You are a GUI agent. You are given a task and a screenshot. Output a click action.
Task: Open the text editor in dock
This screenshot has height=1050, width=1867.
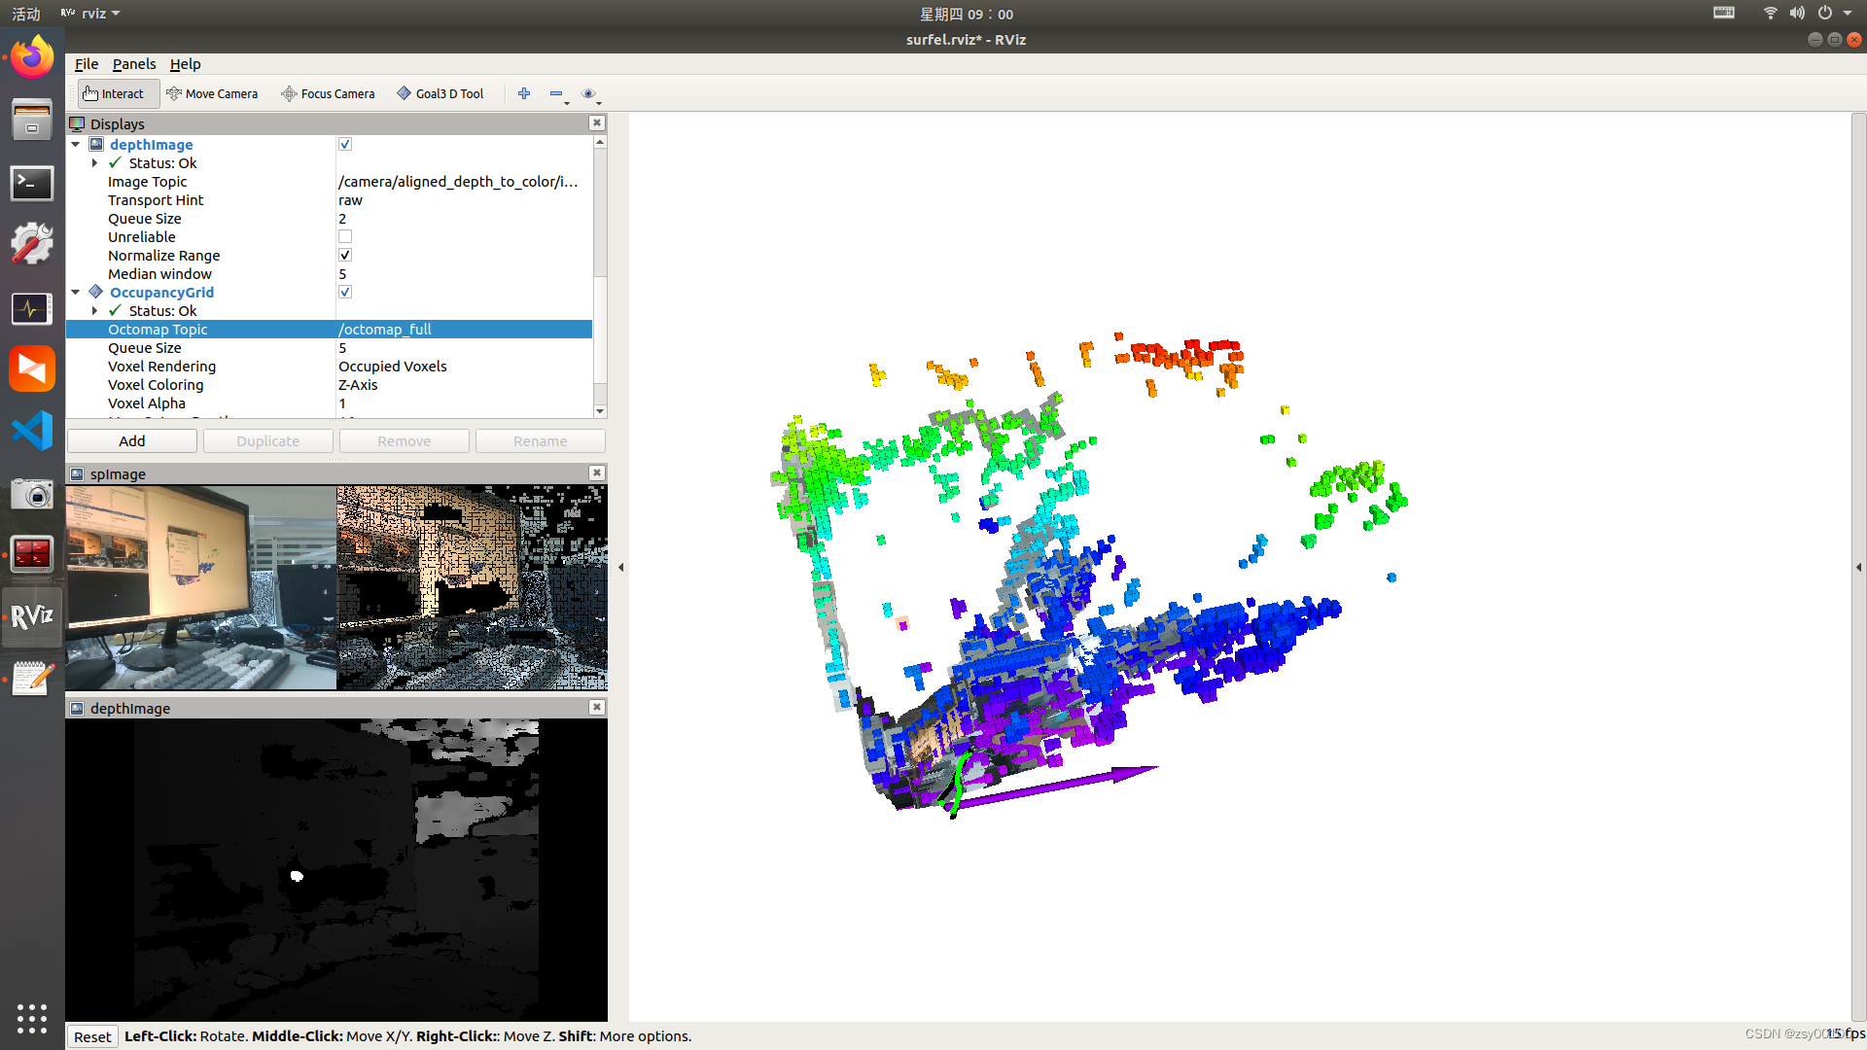point(32,679)
